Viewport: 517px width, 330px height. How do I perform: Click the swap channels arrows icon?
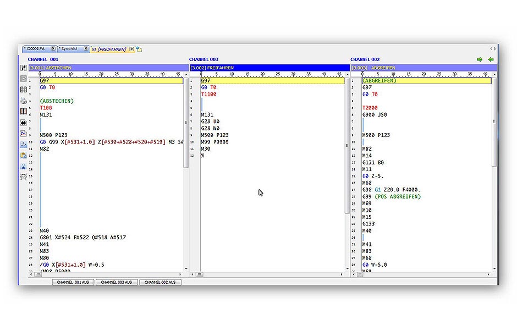[x=24, y=68]
